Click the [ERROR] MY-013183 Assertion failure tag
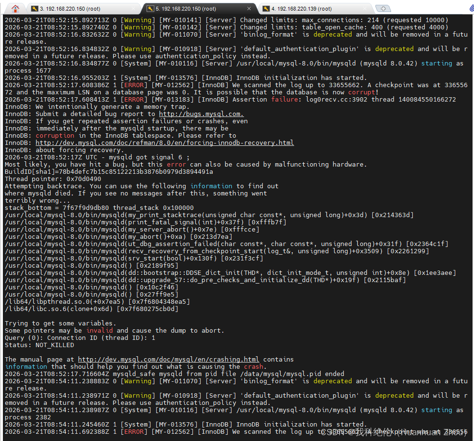 134,100
